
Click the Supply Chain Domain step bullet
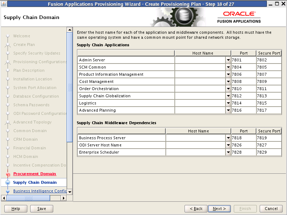tap(8, 182)
